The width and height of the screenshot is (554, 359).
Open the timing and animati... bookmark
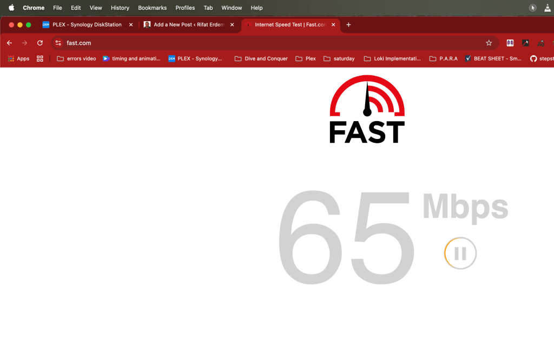tap(131, 58)
